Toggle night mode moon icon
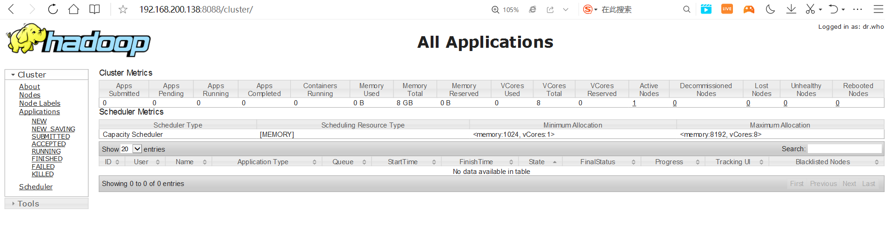The width and height of the screenshot is (885, 231). point(770,9)
